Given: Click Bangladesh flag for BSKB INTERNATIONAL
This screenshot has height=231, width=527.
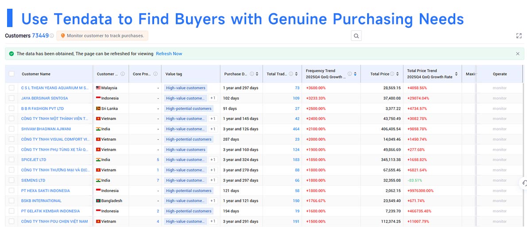Looking at the screenshot, I should pos(98,201).
